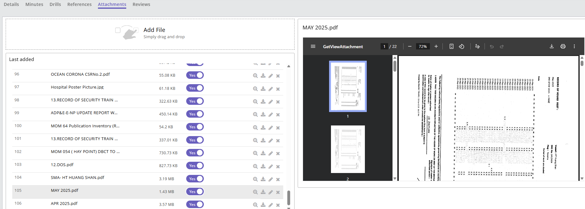
Task: Print the PDF document
Action: (563, 46)
